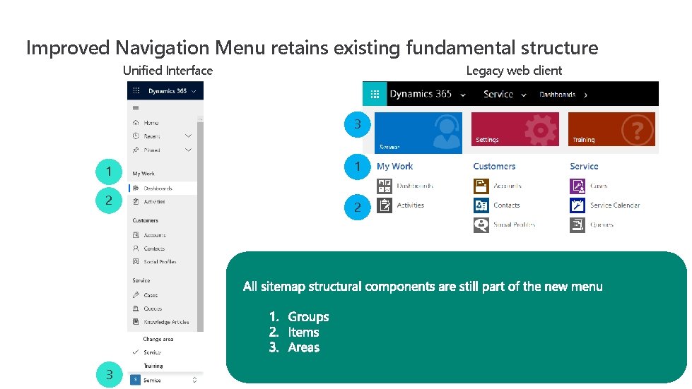Screen dimensions: 692x389
Task: Select the orange Training area tile
Action: pyautogui.click(x=611, y=128)
